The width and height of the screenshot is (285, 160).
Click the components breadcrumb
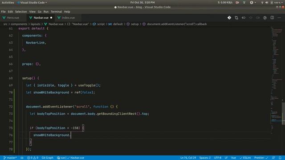[19, 24]
